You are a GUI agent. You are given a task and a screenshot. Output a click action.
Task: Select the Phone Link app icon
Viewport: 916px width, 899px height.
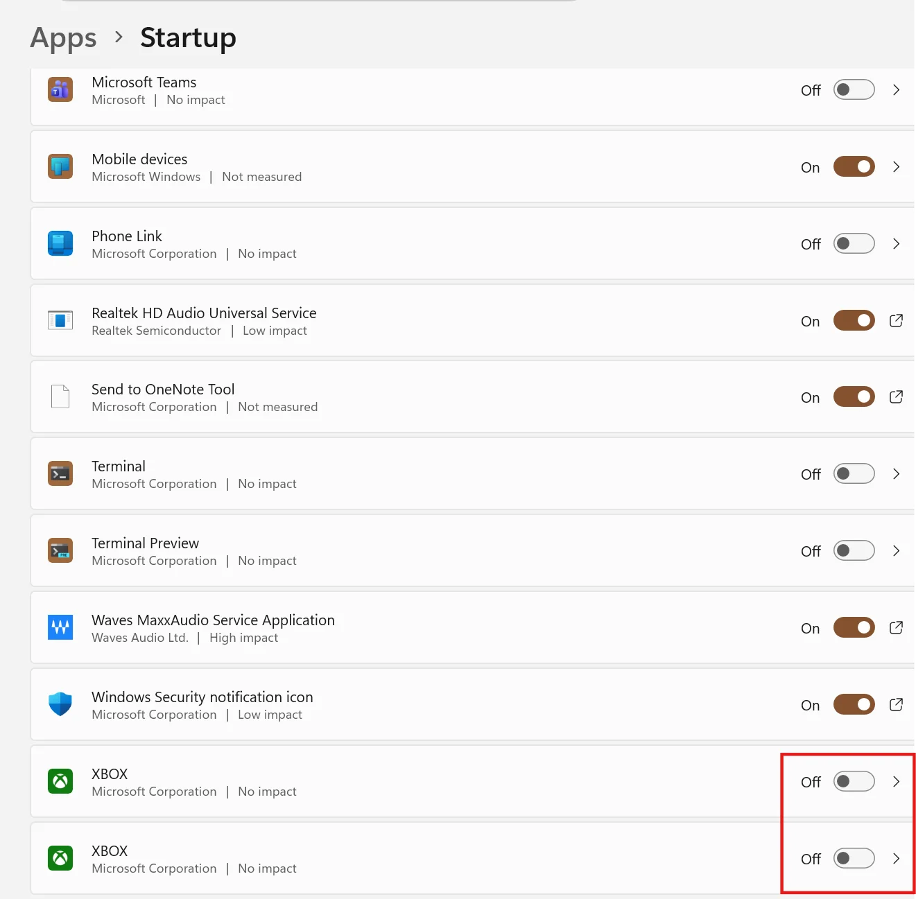[60, 244]
